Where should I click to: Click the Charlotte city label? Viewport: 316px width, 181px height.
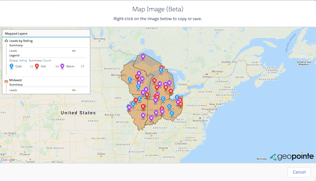181,144
